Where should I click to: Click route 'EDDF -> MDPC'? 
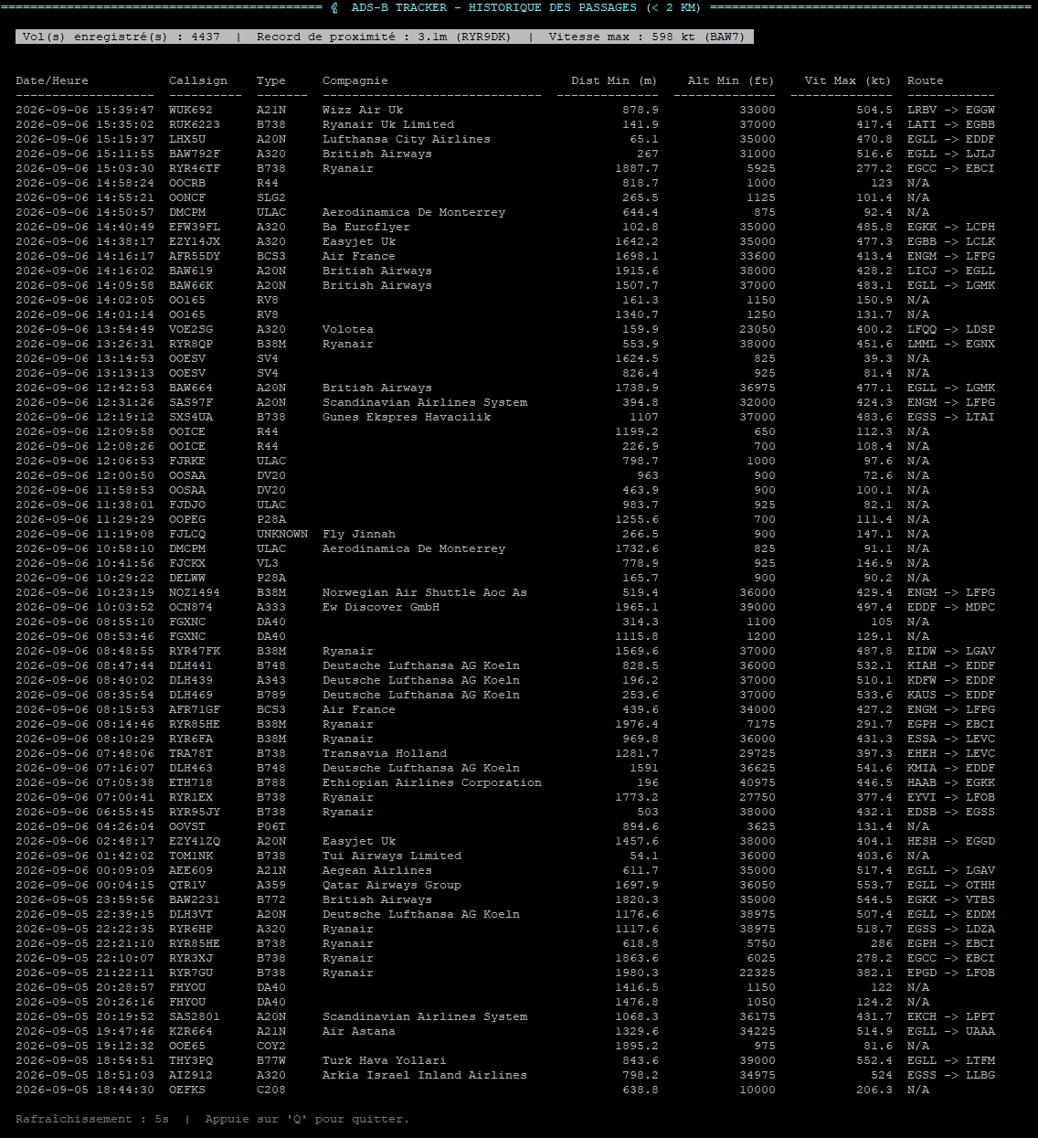click(951, 607)
